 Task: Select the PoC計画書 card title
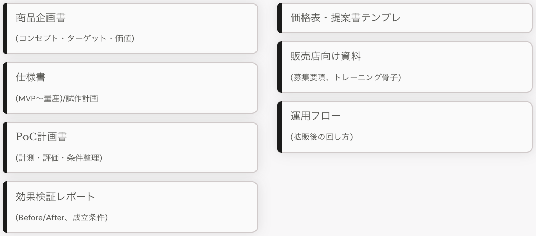coord(41,137)
